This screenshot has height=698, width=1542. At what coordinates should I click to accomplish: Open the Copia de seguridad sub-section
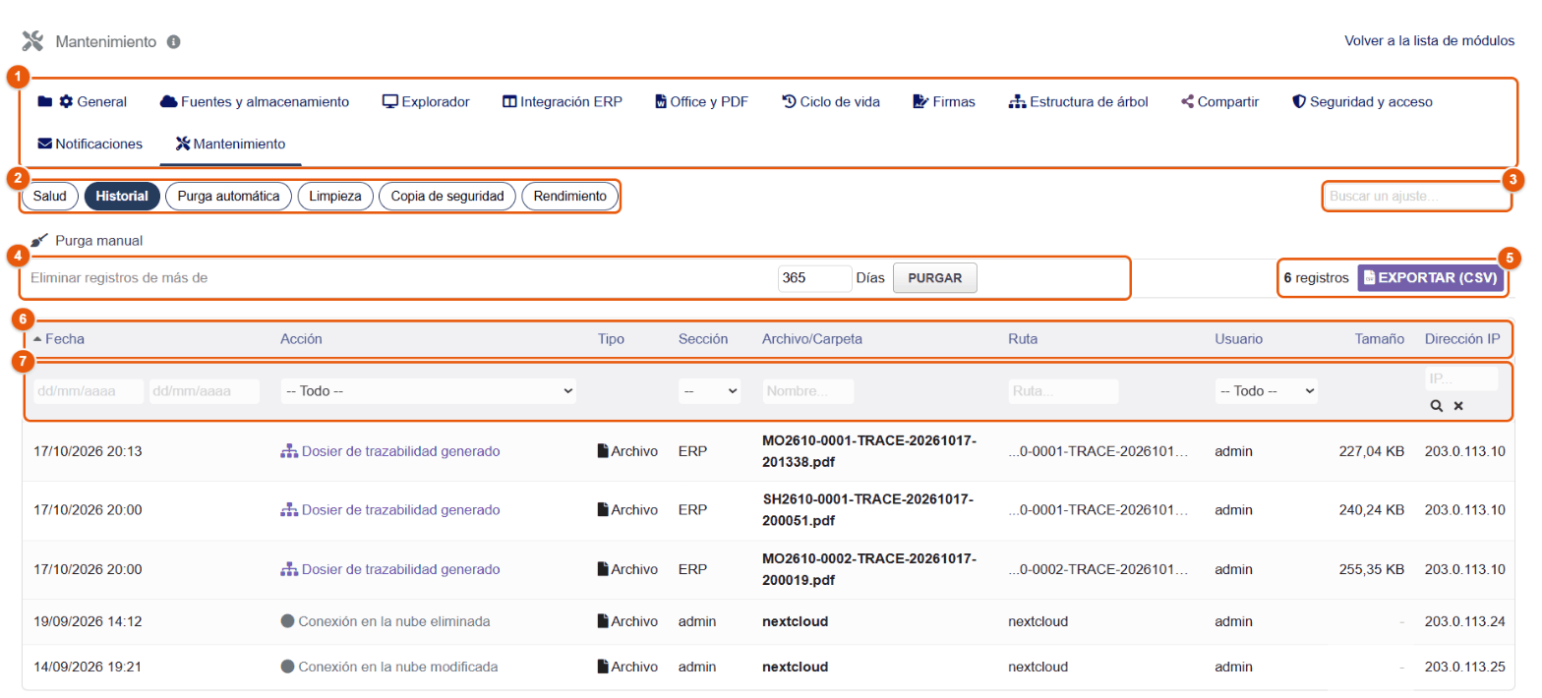tap(447, 197)
